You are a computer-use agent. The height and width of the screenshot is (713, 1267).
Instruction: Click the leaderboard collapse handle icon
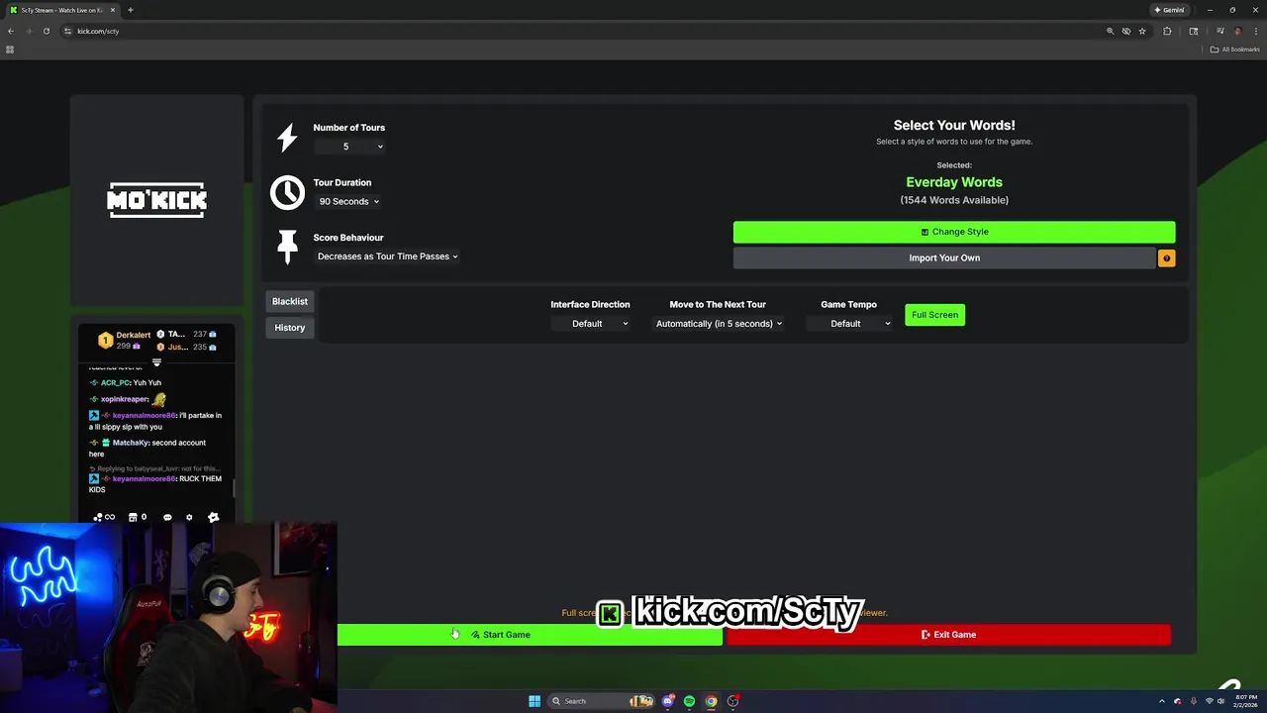[156, 362]
